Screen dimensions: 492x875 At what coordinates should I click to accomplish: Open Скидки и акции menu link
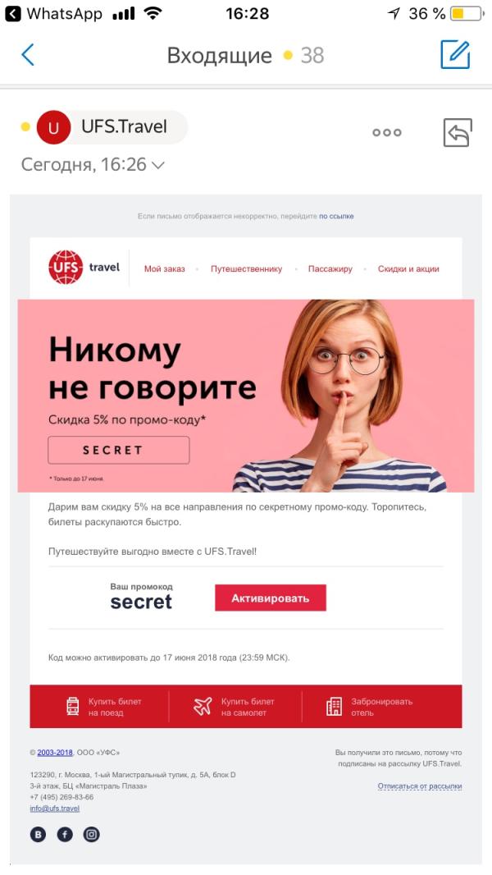[x=408, y=269]
